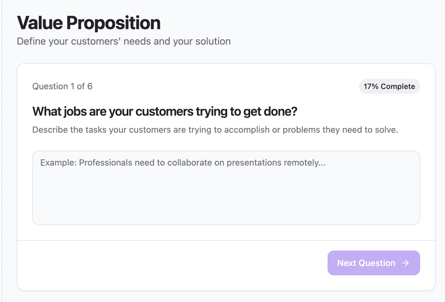Click the blank card footer beside Next Question
This screenshot has height=302, width=445.
[172, 263]
